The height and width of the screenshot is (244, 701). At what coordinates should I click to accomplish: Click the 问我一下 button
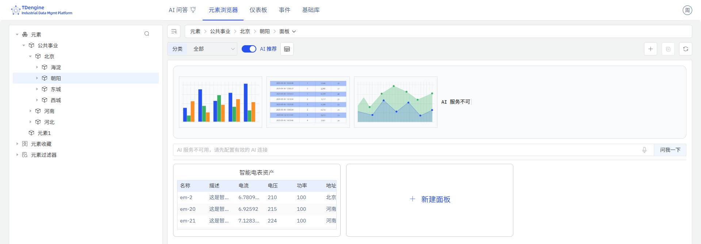pyautogui.click(x=670, y=150)
